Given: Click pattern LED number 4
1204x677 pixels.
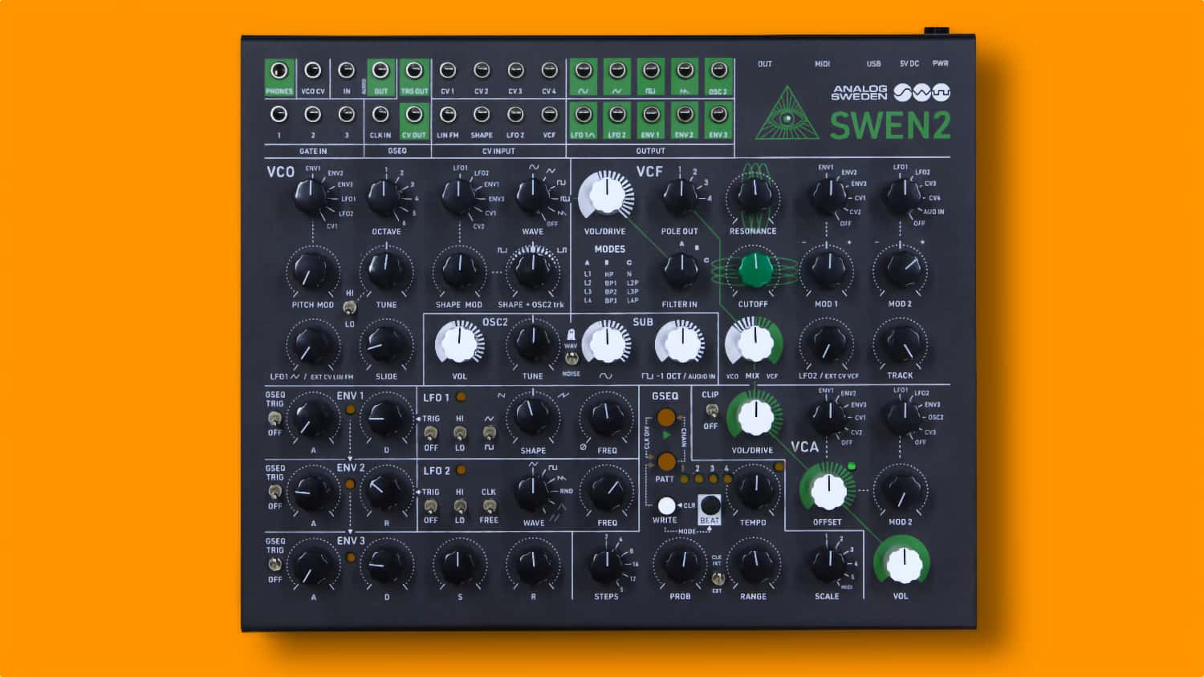Looking at the screenshot, I should coord(728,479).
